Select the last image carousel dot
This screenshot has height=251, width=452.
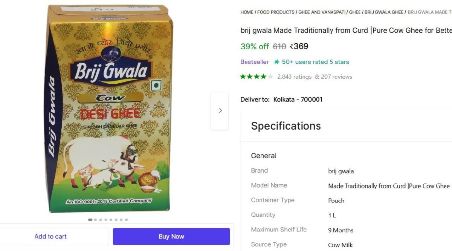pos(126,220)
